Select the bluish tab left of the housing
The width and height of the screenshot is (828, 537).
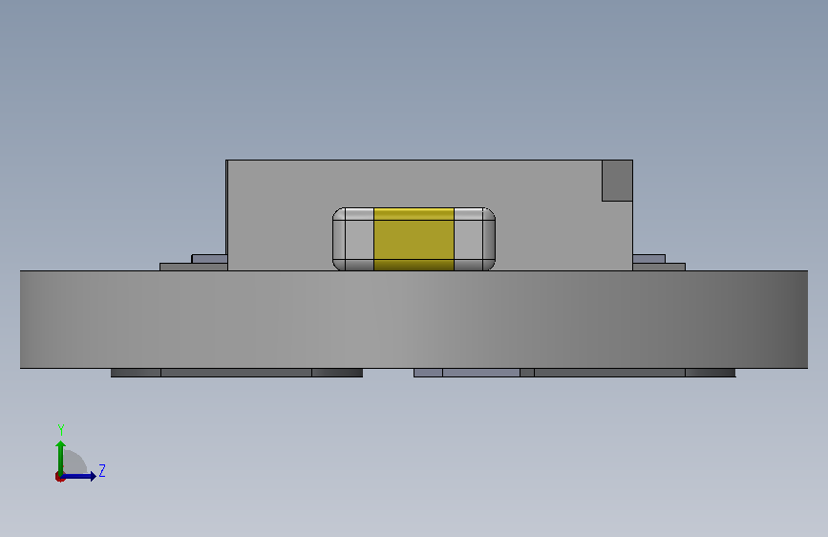(210, 259)
